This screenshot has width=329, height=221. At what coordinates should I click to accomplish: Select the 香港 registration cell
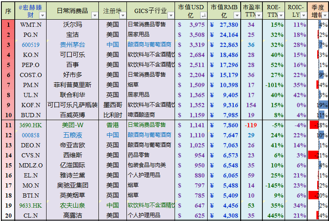113,125
